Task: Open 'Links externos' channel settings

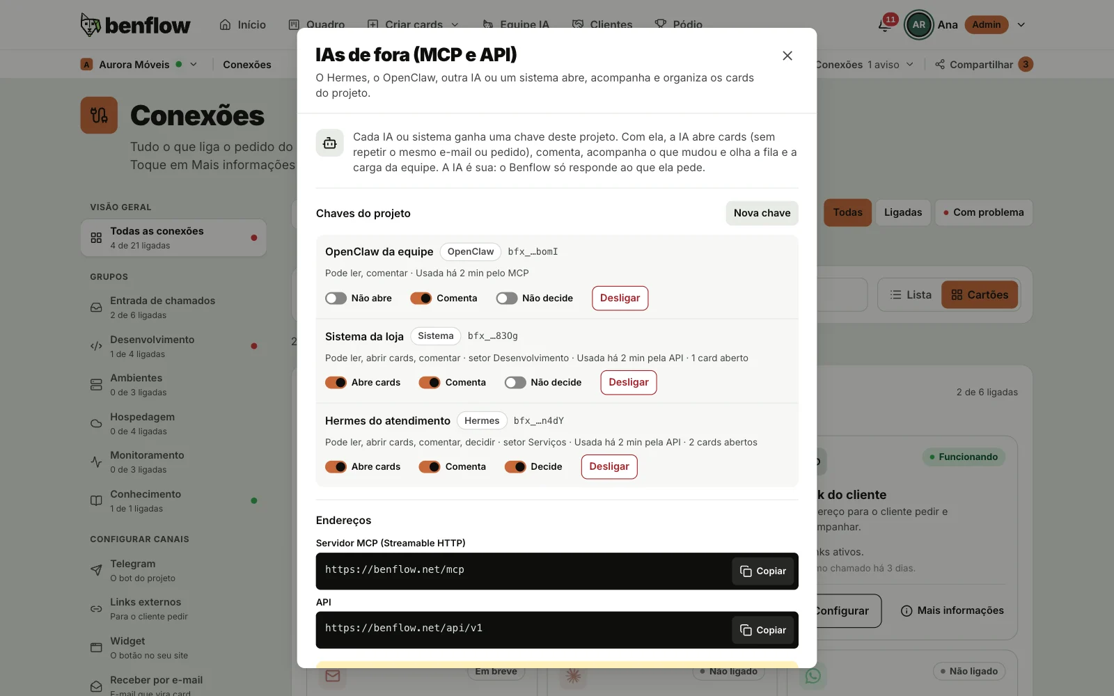Action: 173,608
